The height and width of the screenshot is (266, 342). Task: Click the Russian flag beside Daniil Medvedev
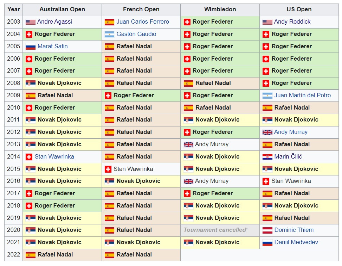267,242
